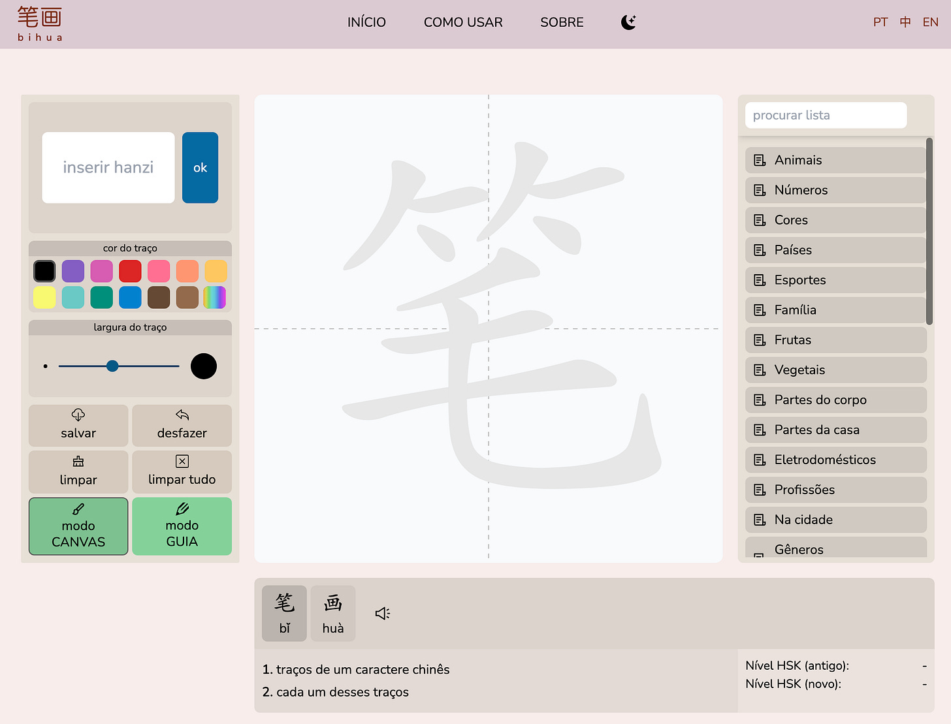951x724 pixels.
Task: Pick light brown stroke color
Action: pos(187,297)
